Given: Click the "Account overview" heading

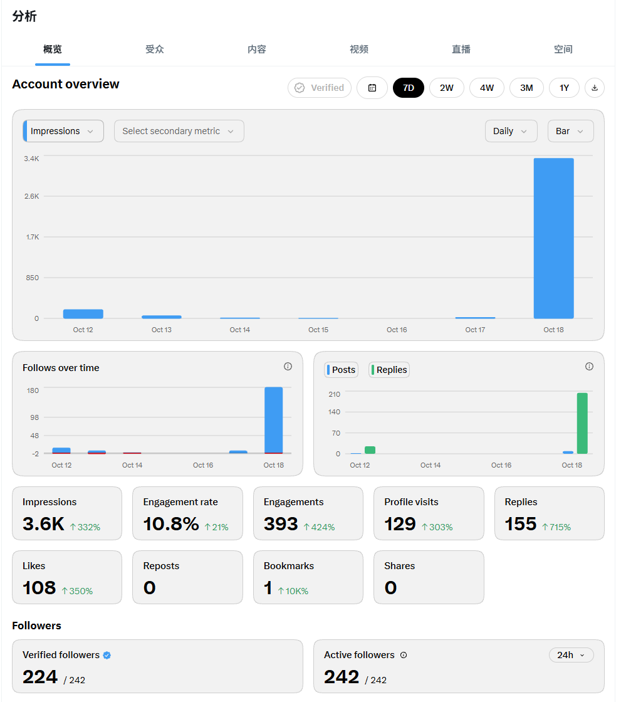Looking at the screenshot, I should click(66, 84).
